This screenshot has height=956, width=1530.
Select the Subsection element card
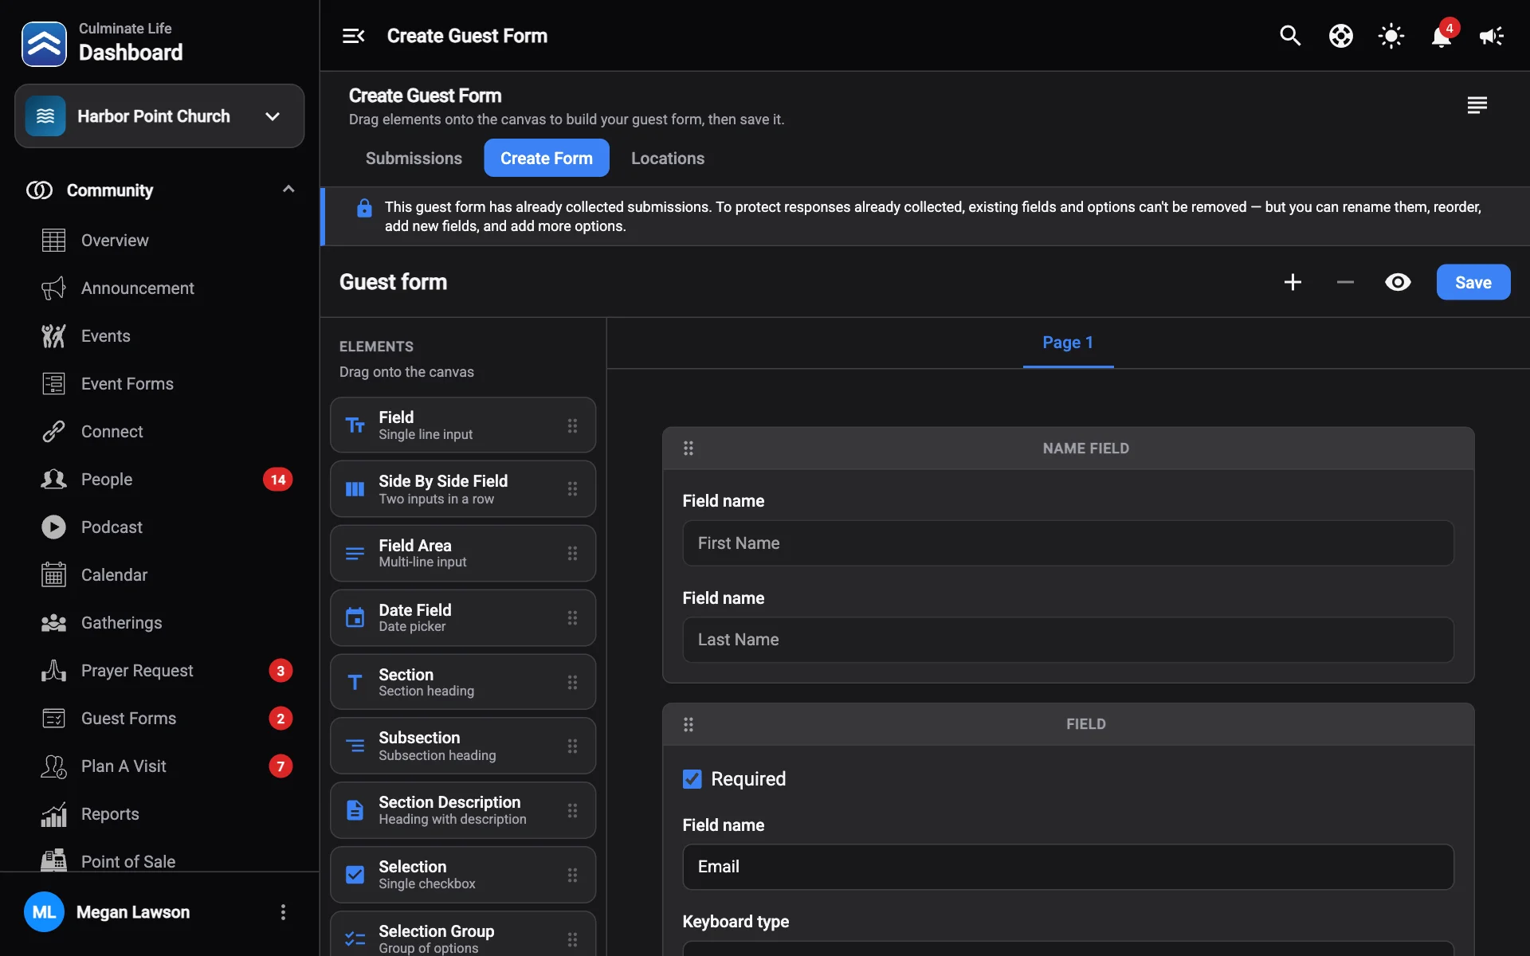pyautogui.click(x=463, y=746)
